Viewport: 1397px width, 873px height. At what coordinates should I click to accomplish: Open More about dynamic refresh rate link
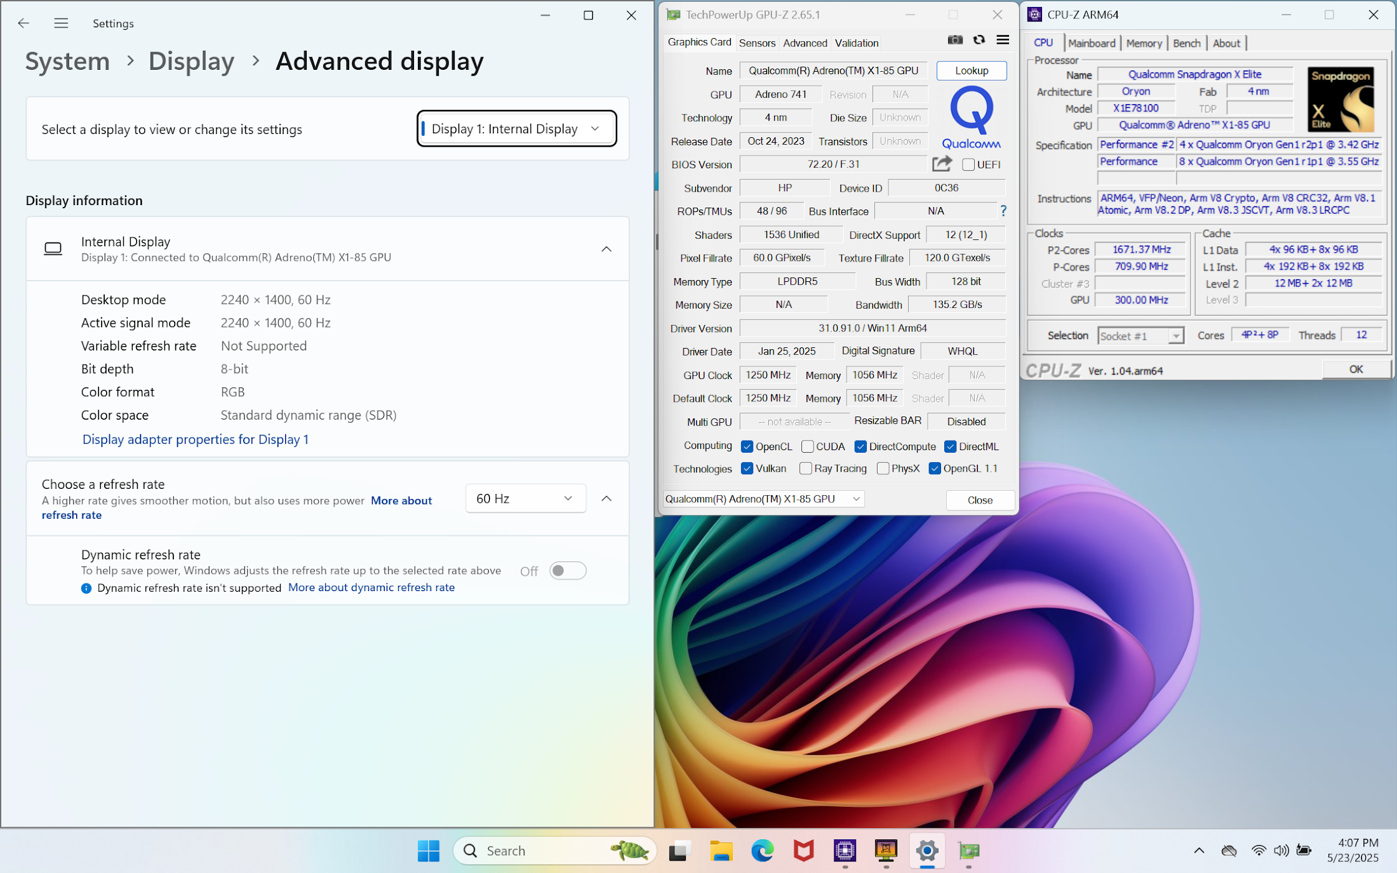(371, 587)
